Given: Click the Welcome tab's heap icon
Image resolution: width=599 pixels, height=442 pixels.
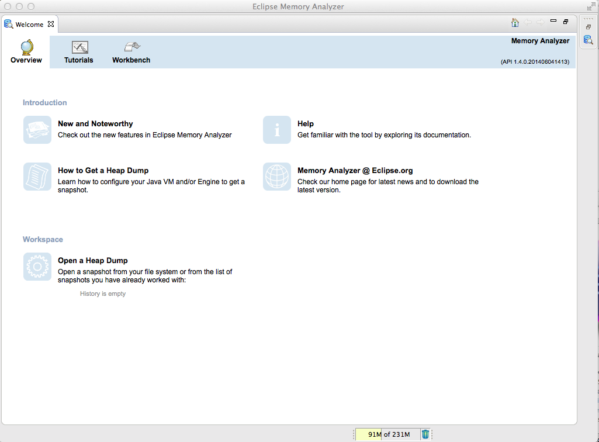Looking at the screenshot, I should pos(8,24).
